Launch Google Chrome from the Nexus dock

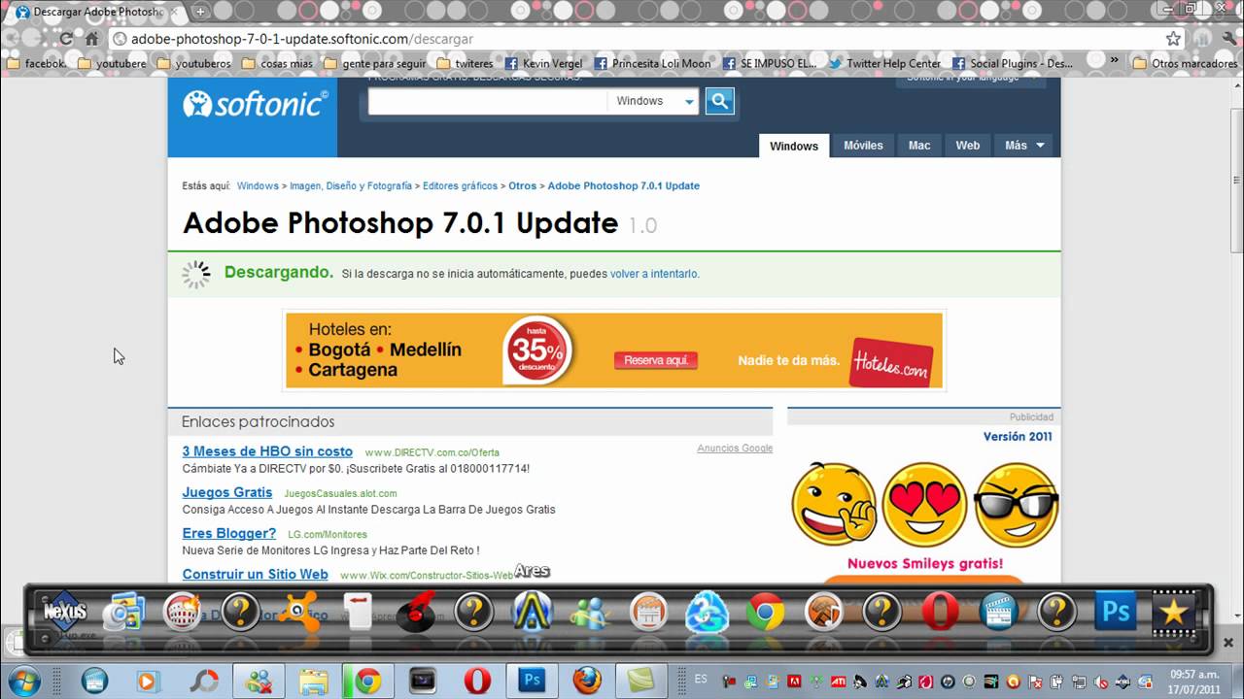pos(765,613)
